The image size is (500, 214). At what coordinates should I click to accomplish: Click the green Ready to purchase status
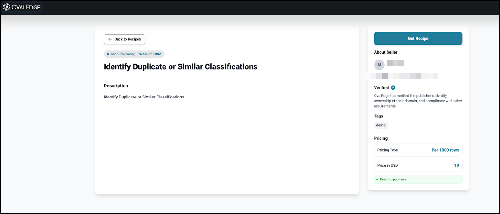[393, 179]
